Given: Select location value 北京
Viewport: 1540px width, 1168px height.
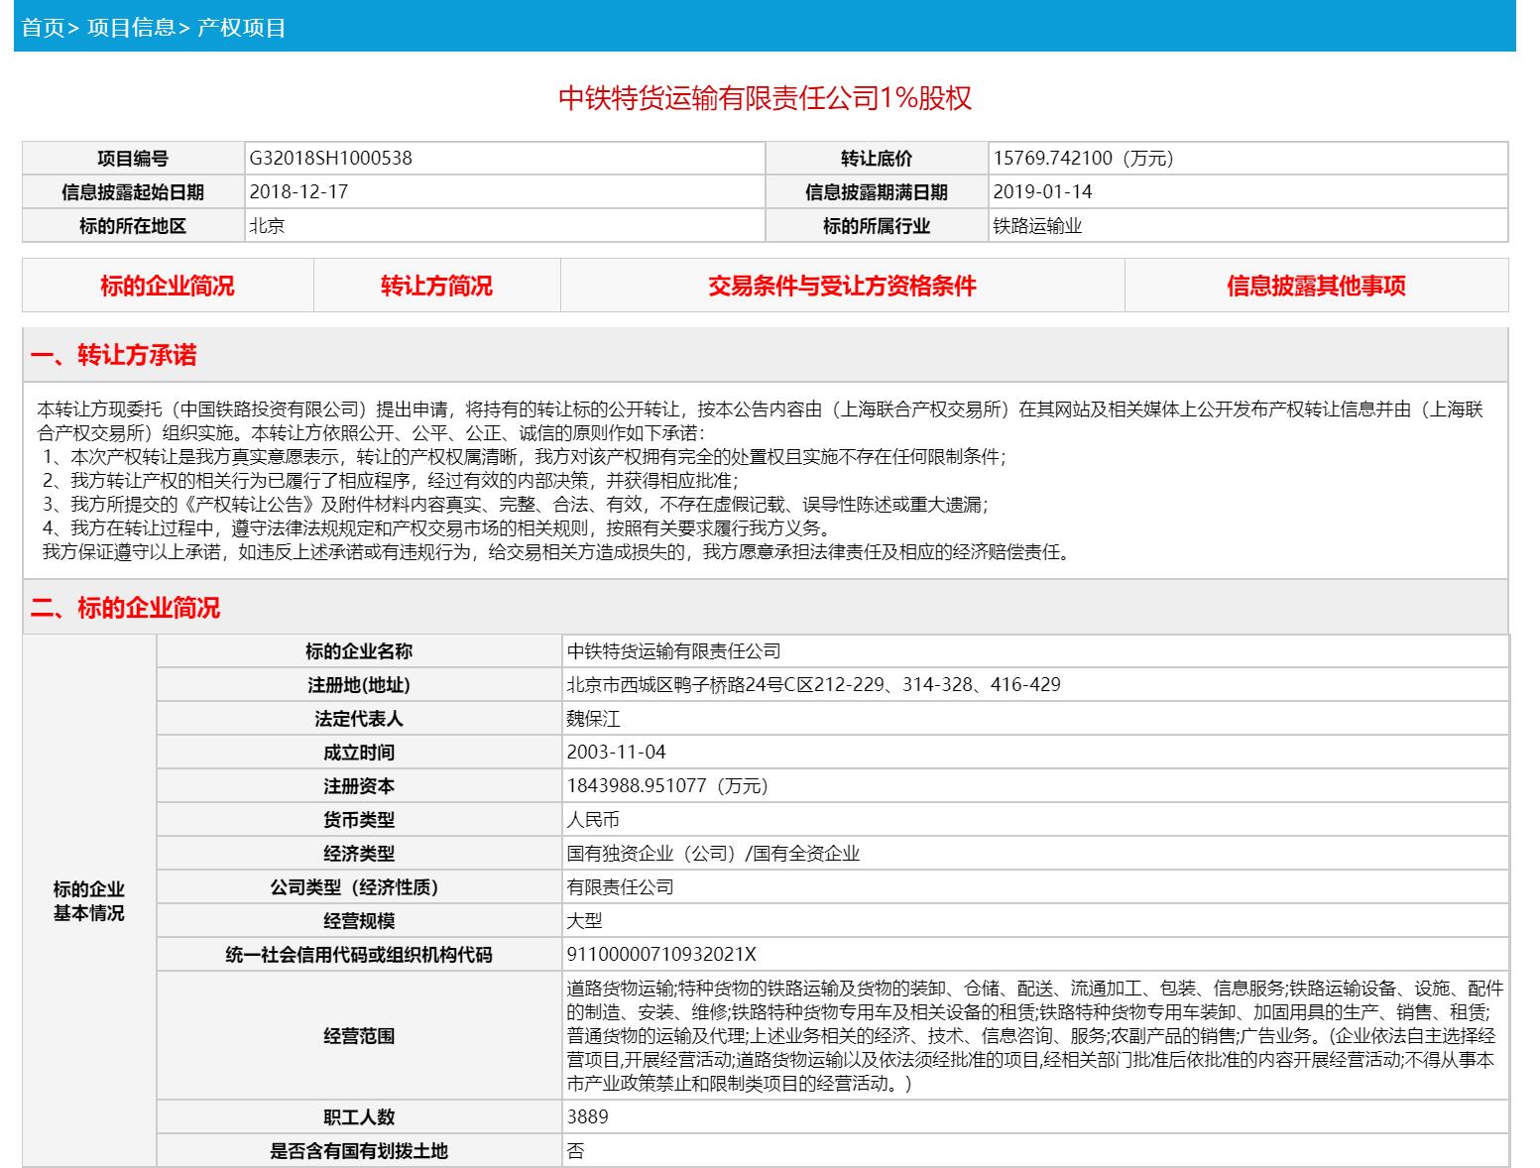Looking at the screenshot, I should (268, 226).
